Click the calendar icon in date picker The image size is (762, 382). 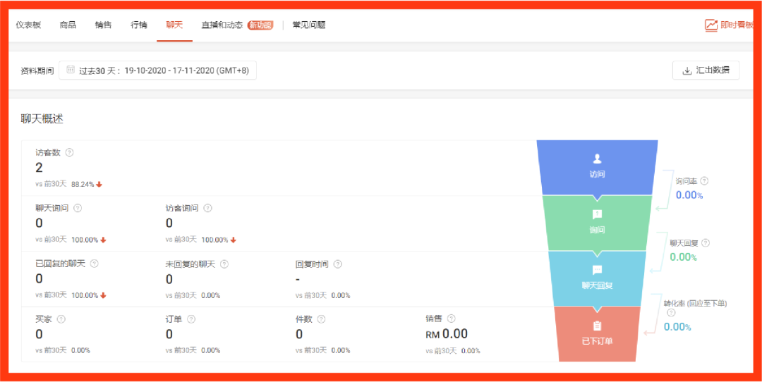[x=71, y=70]
